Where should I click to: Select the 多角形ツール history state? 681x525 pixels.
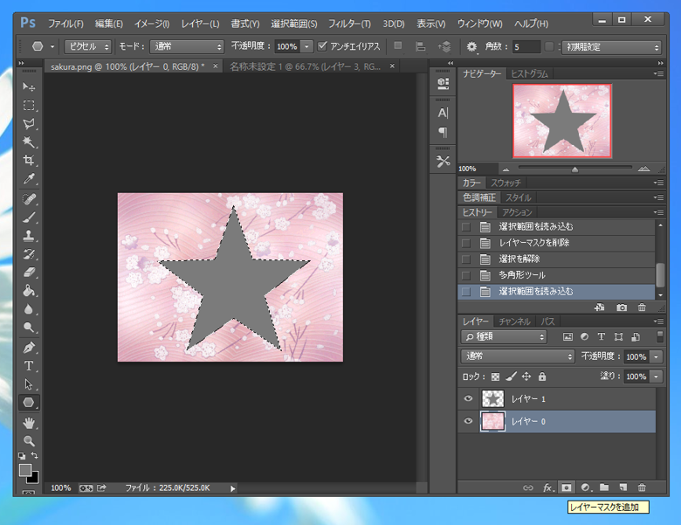(522, 275)
